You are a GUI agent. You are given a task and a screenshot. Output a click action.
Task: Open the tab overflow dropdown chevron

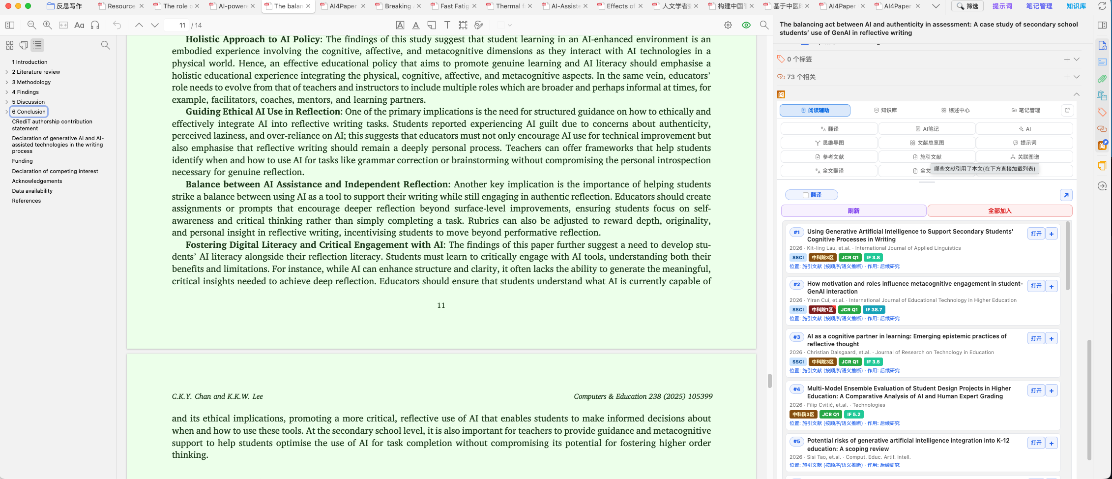tap(936, 6)
